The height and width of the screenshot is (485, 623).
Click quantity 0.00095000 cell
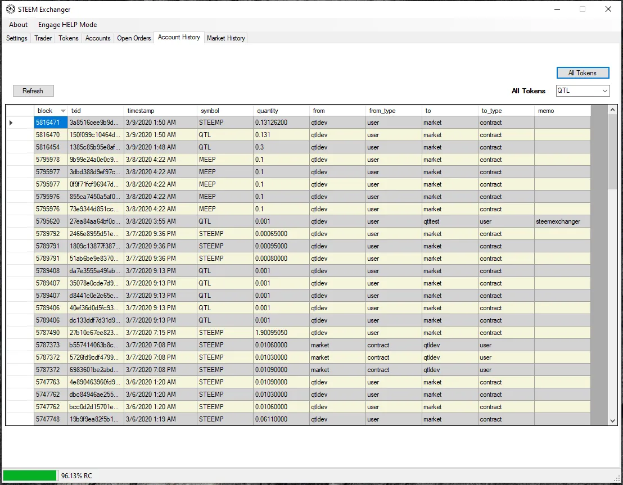pyautogui.click(x=281, y=246)
